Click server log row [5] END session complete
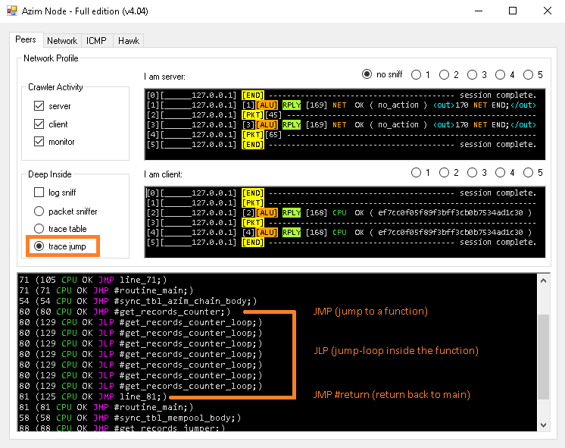Image resolution: width=565 pixels, height=448 pixels. point(342,144)
